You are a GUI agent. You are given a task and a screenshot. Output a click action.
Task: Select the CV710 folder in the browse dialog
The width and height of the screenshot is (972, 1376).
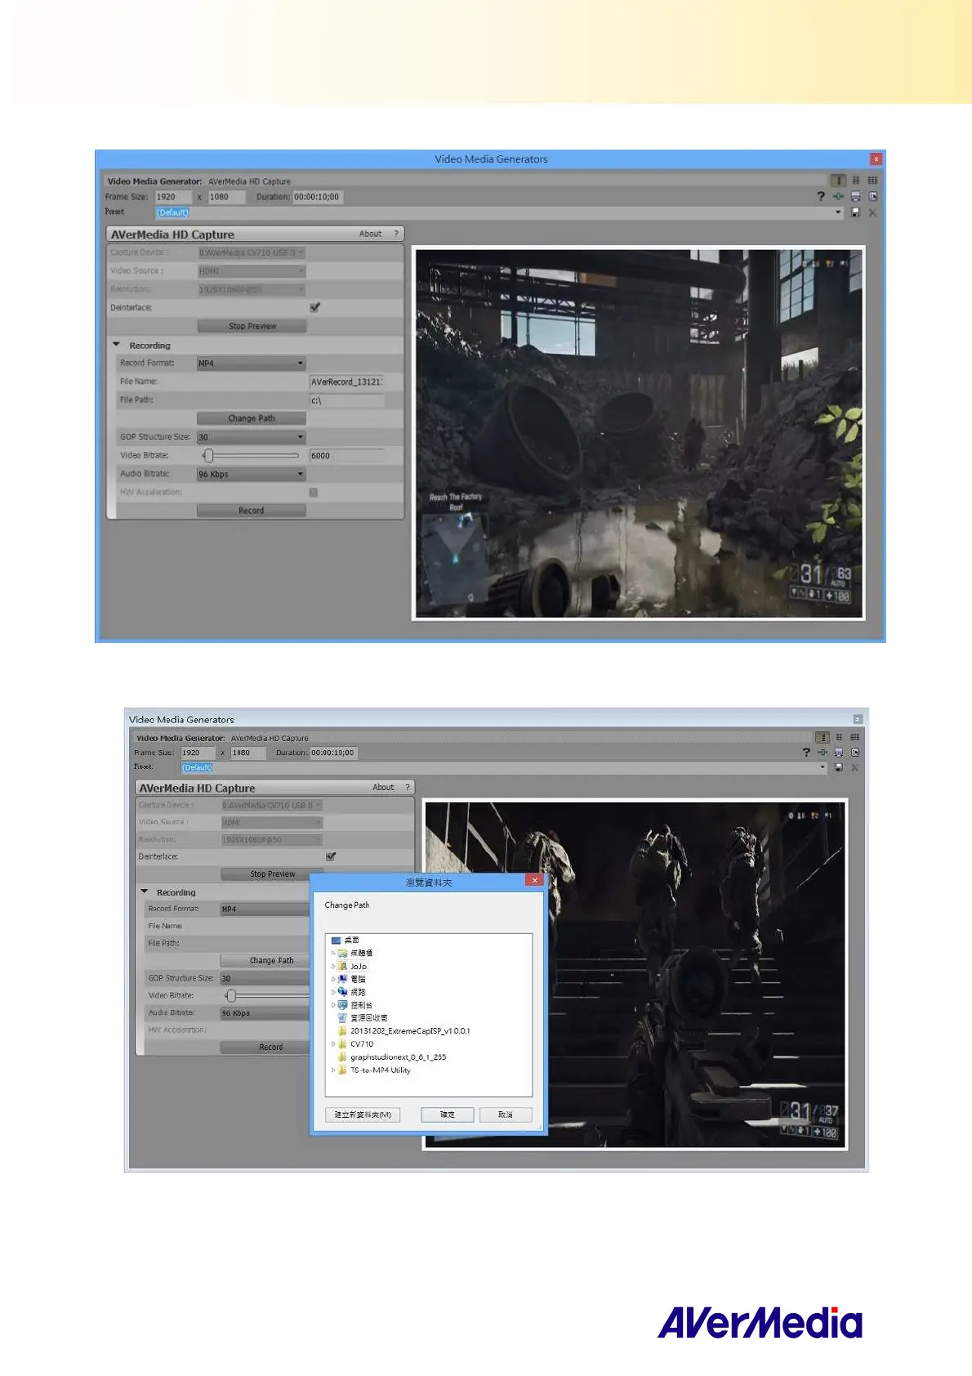[x=362, y=1044]
